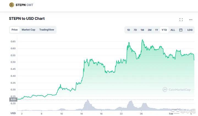Screen dimensions: 198x116
Task: Select the 1M time range
Action: 142,30
